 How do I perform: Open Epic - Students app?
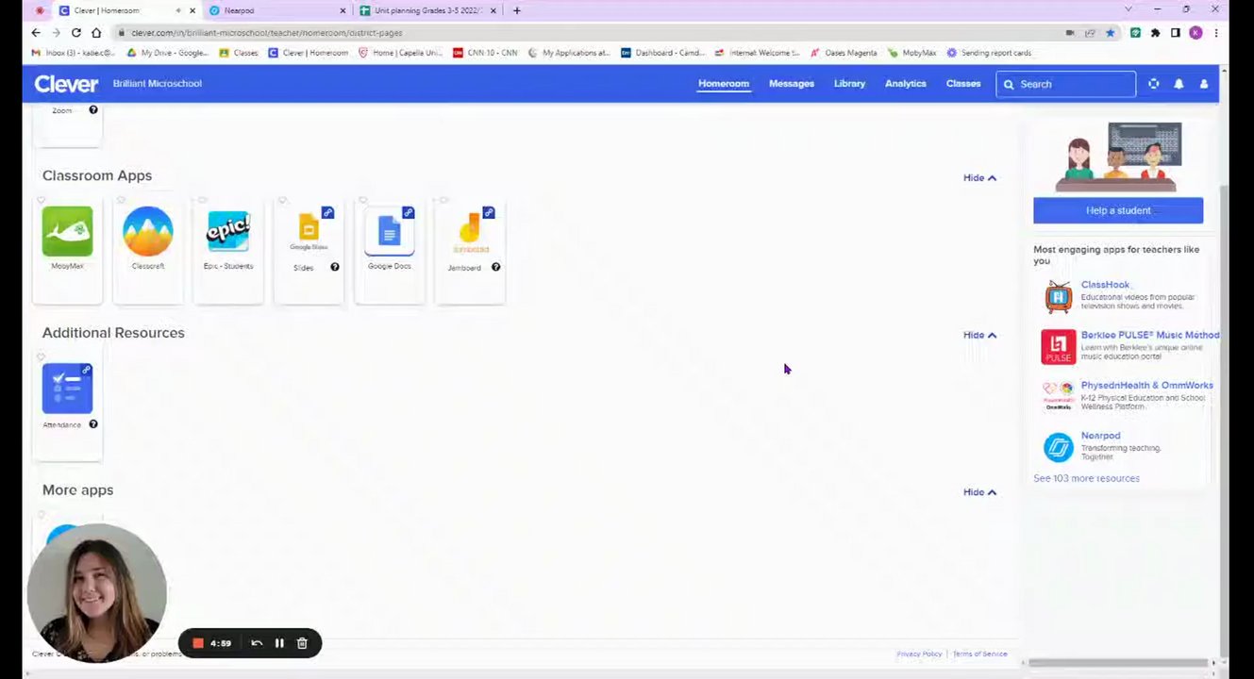(227, 232)
